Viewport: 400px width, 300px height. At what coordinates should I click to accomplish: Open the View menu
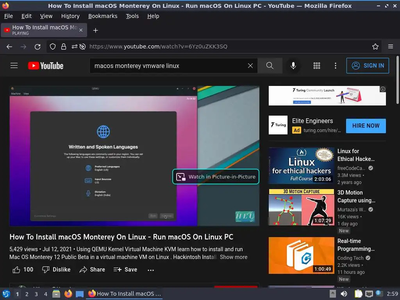(46, 16)
